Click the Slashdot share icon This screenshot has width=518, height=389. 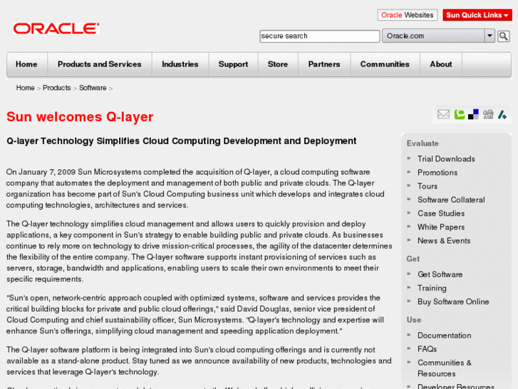(502, 114)
